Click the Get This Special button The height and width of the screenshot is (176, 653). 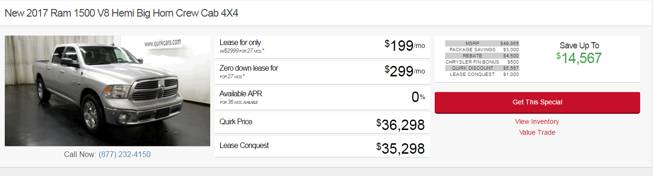click(537, 102)
